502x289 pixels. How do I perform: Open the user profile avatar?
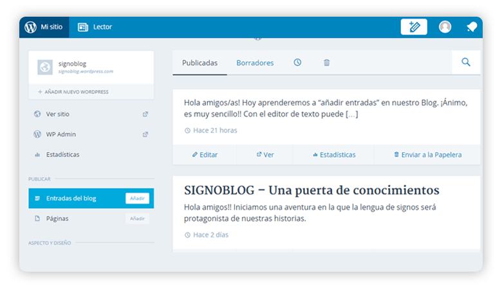[x=445, y=27]
